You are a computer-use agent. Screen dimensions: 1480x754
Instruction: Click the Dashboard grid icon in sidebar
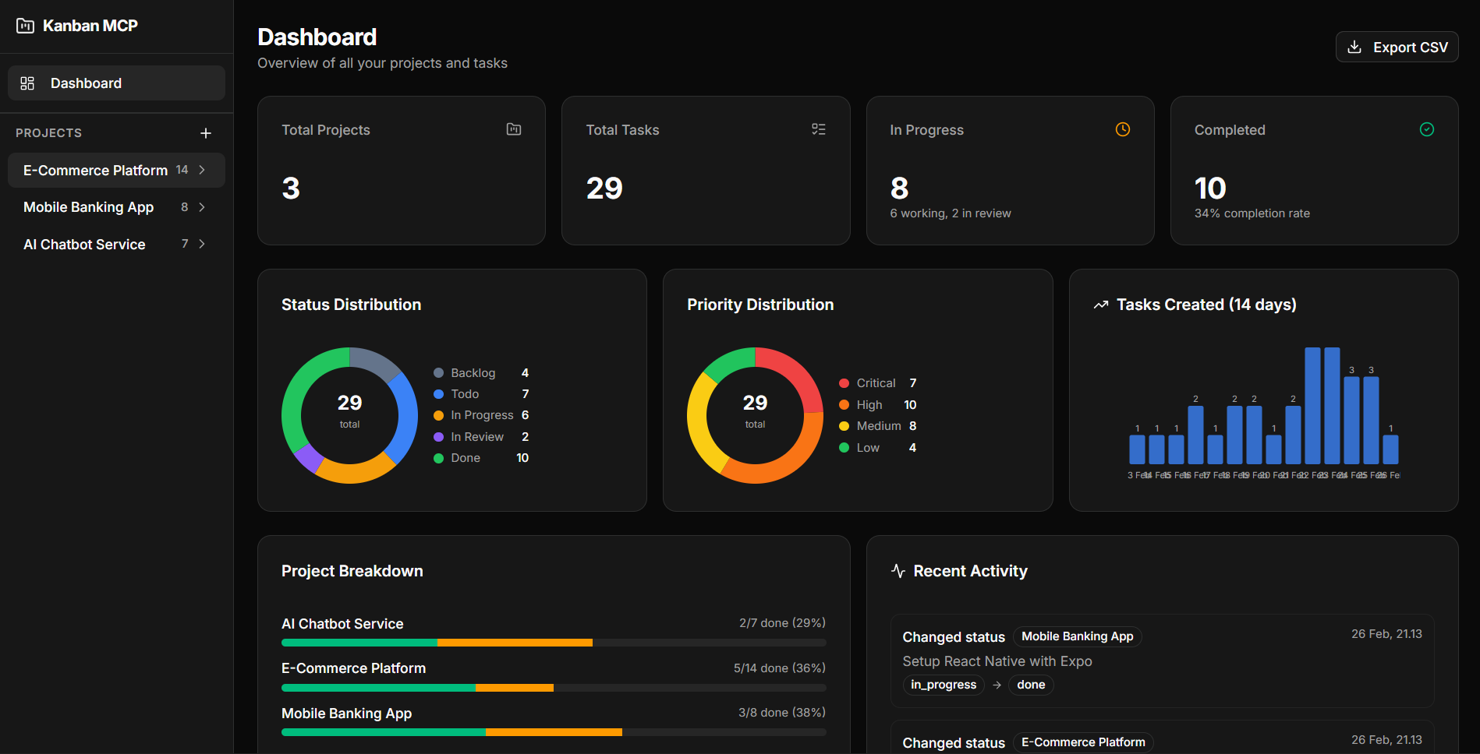[27, 83]
